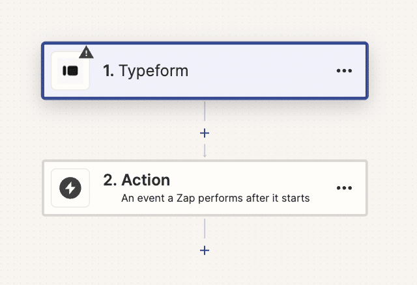Open the three-dot menu for the Typeform step

point(344,71)
